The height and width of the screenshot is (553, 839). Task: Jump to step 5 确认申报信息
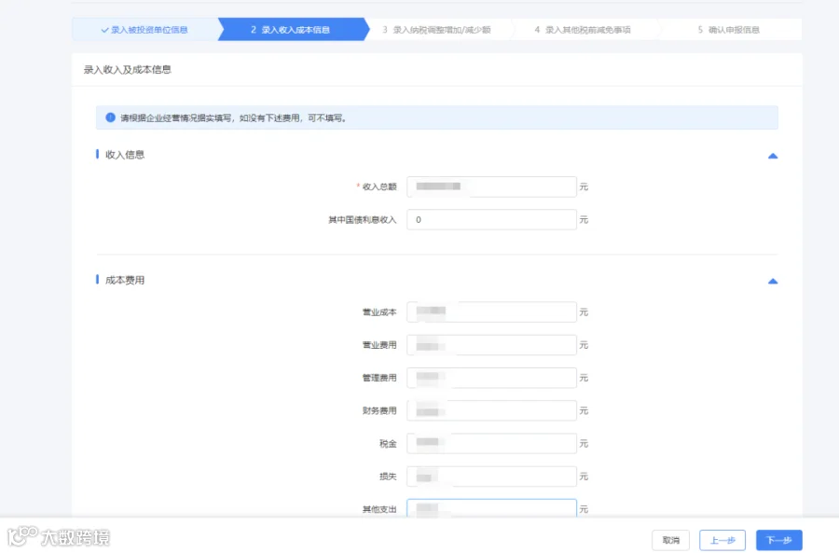point(728,30)
